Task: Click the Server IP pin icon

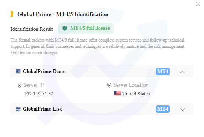Action: (19, 85)
